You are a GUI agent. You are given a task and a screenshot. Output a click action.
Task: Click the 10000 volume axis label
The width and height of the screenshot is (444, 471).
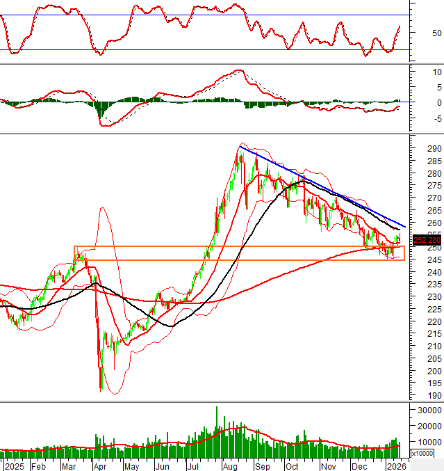(429, 442)
